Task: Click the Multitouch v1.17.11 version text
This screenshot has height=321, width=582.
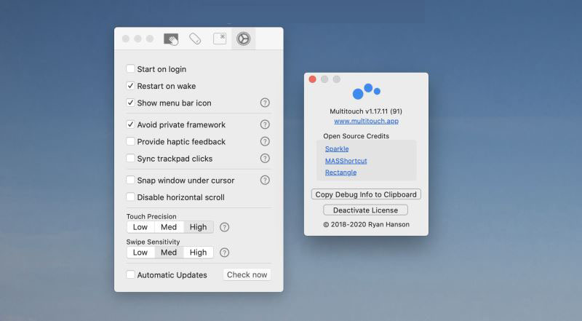Action: click(366, 111)
